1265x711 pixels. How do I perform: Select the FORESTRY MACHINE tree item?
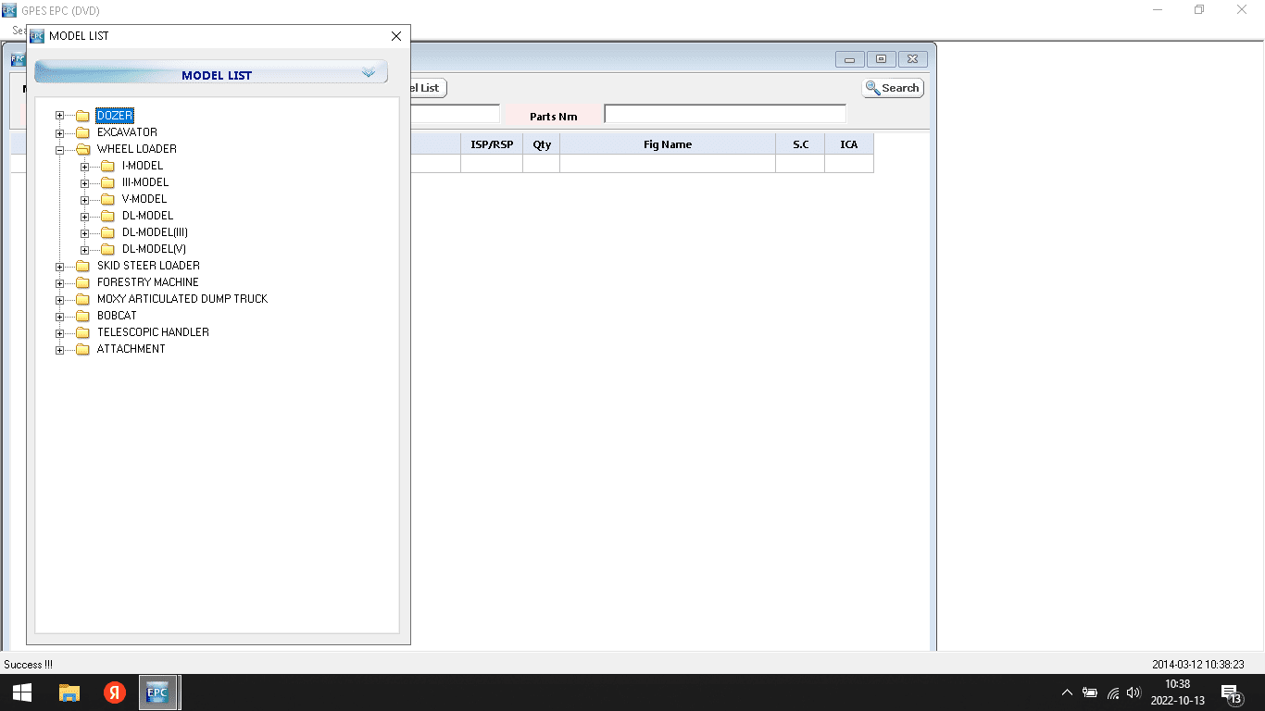tap(147, 282)
